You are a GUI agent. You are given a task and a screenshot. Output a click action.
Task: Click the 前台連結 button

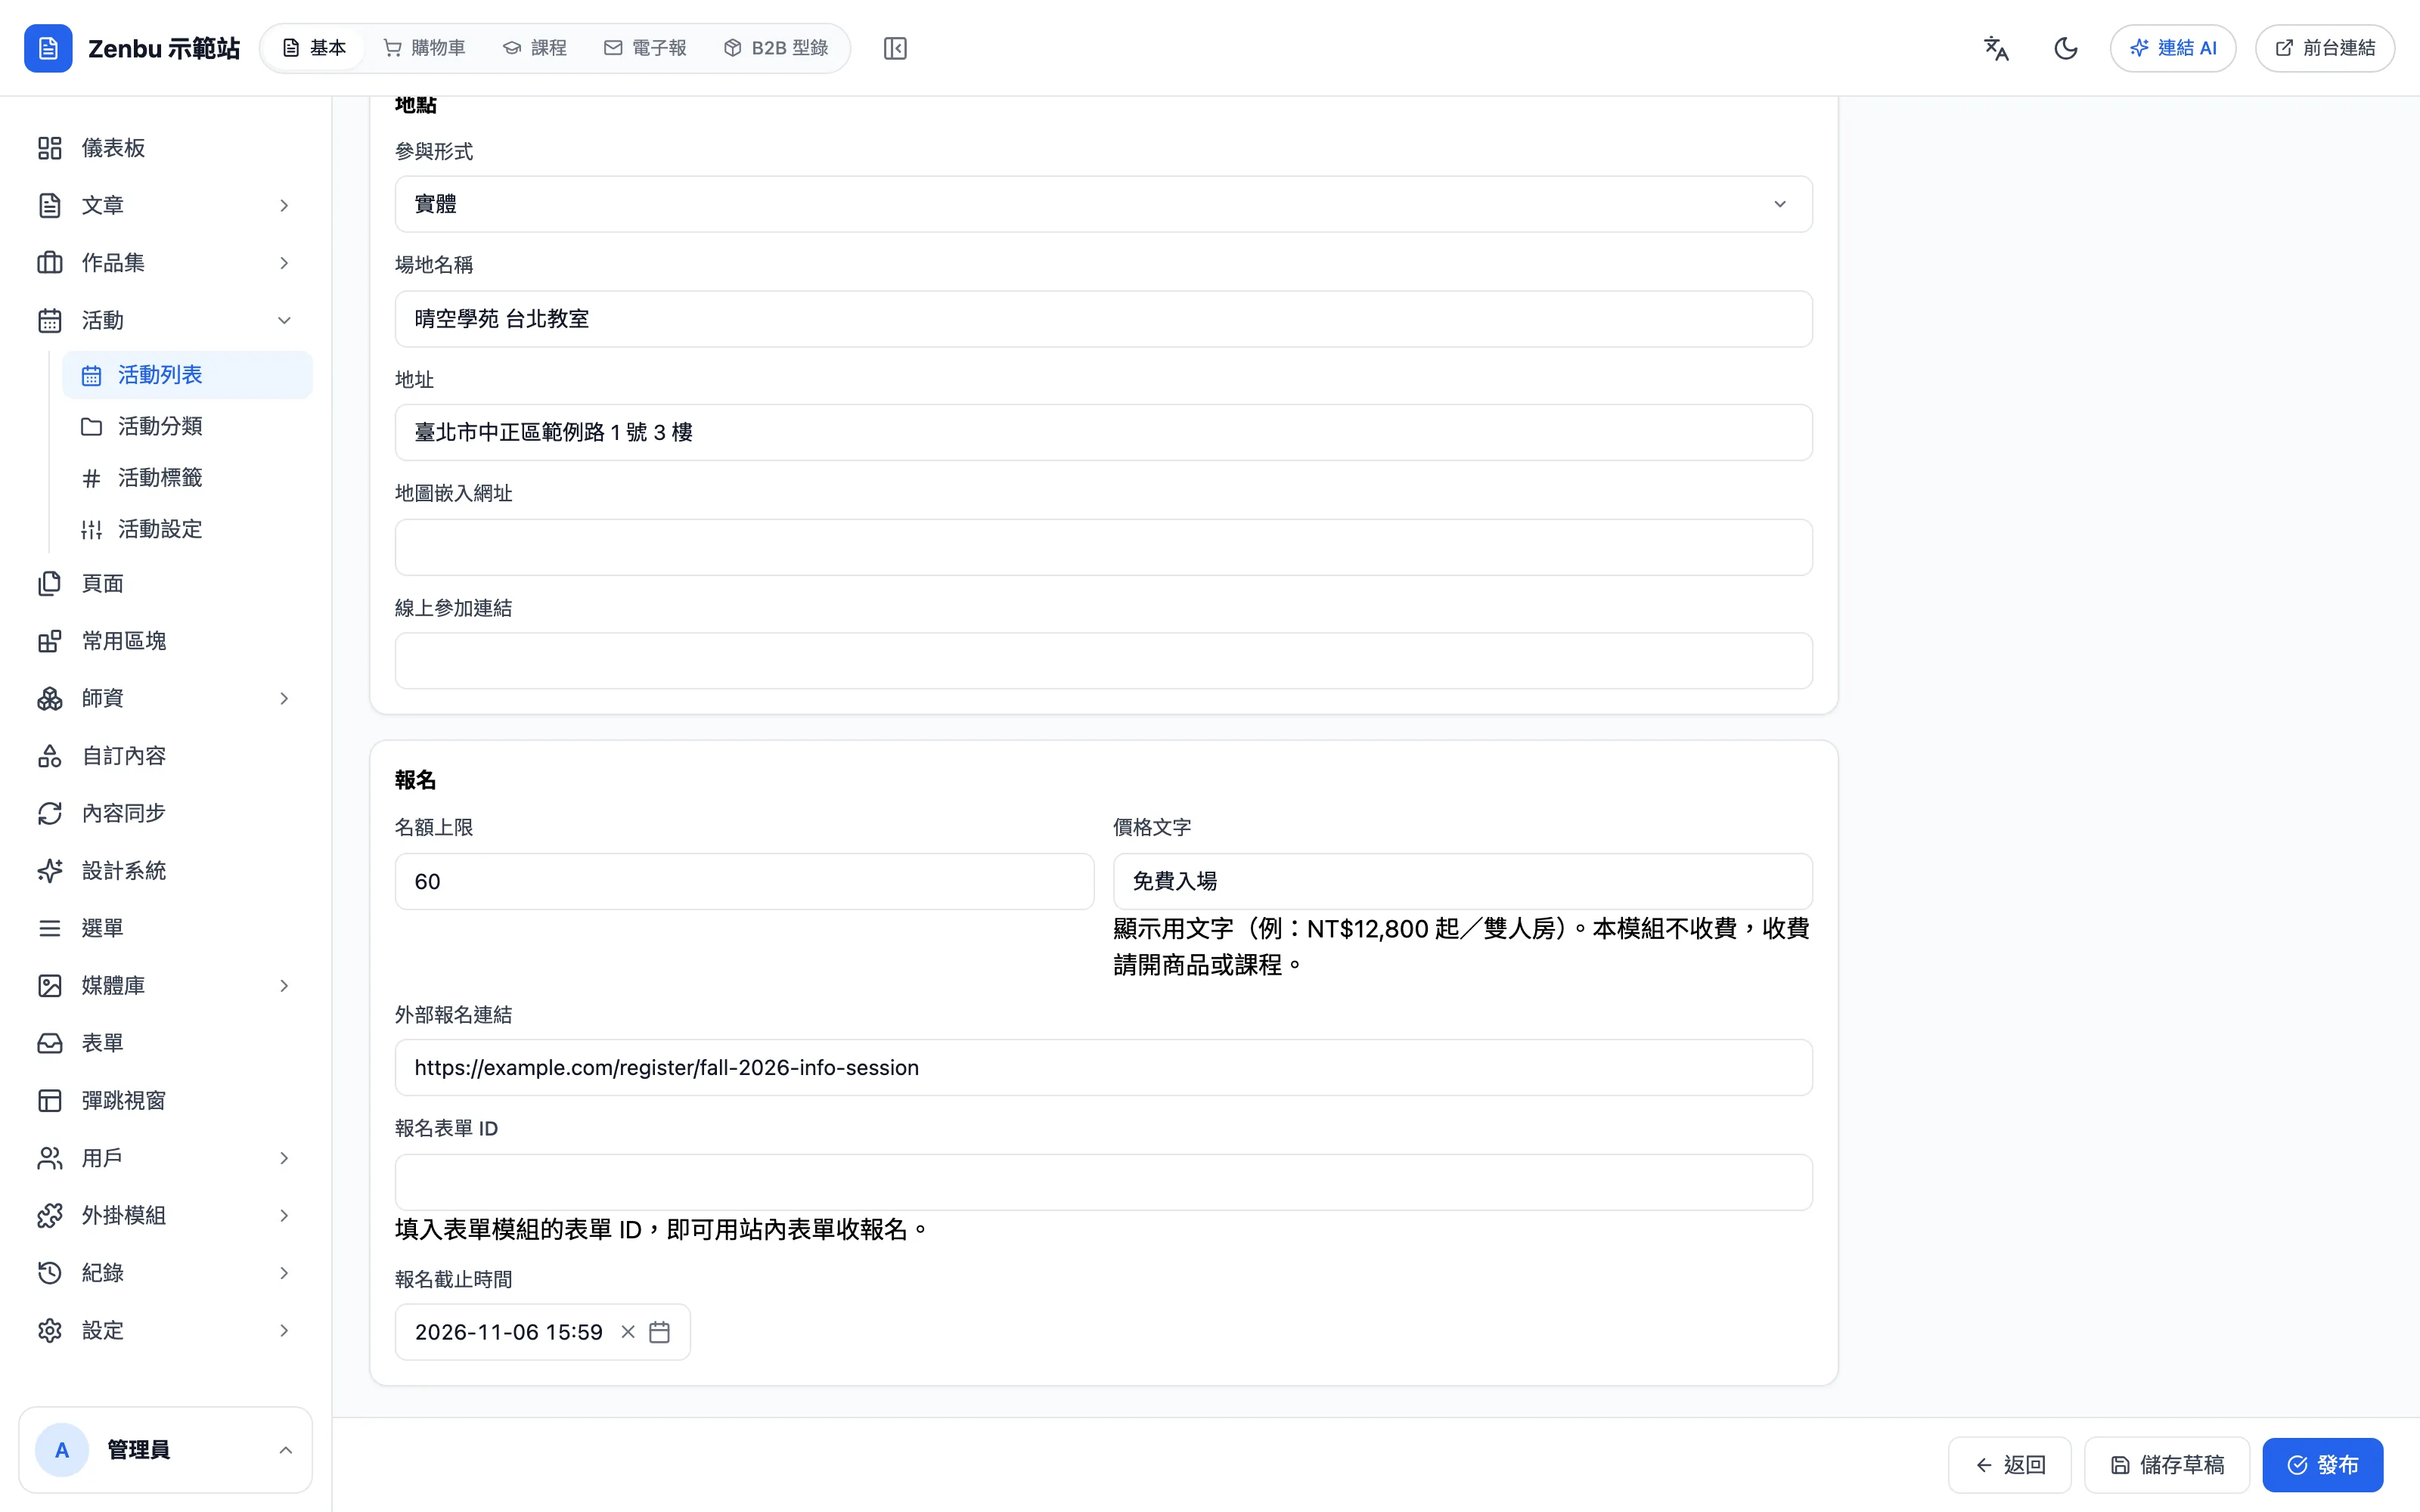tap(2325, 48)
